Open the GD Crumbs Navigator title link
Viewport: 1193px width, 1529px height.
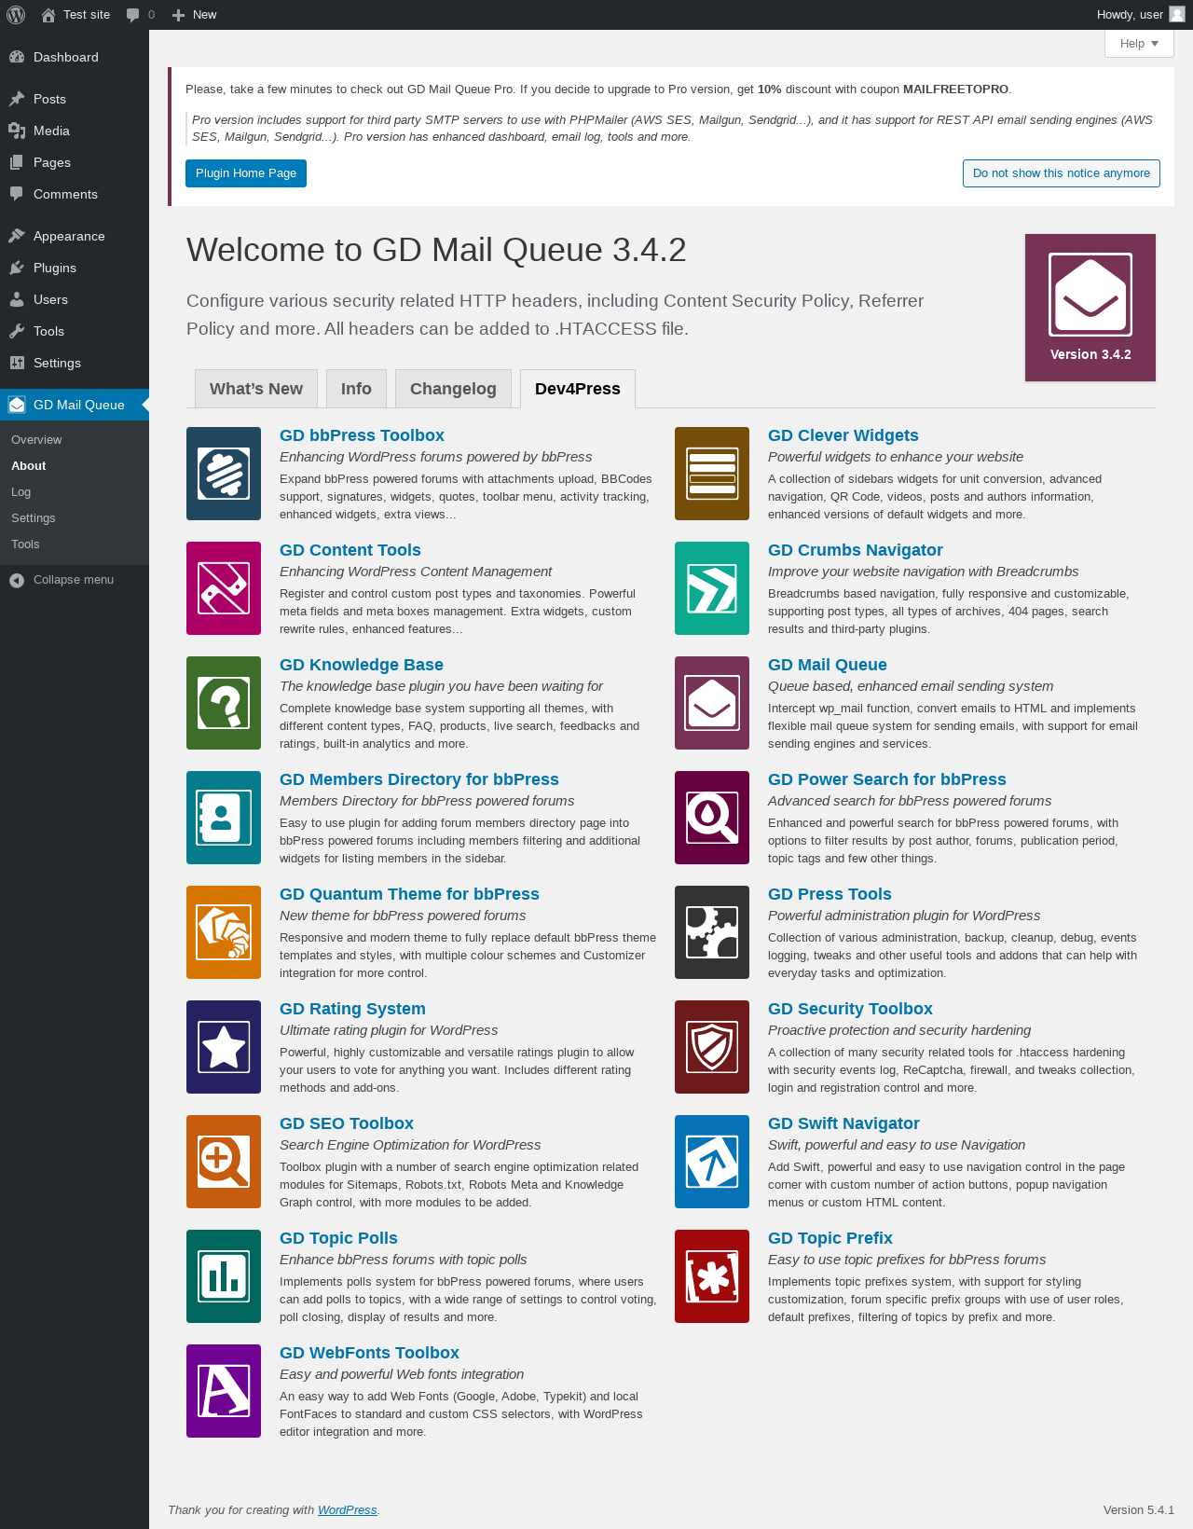coord(856,550)
